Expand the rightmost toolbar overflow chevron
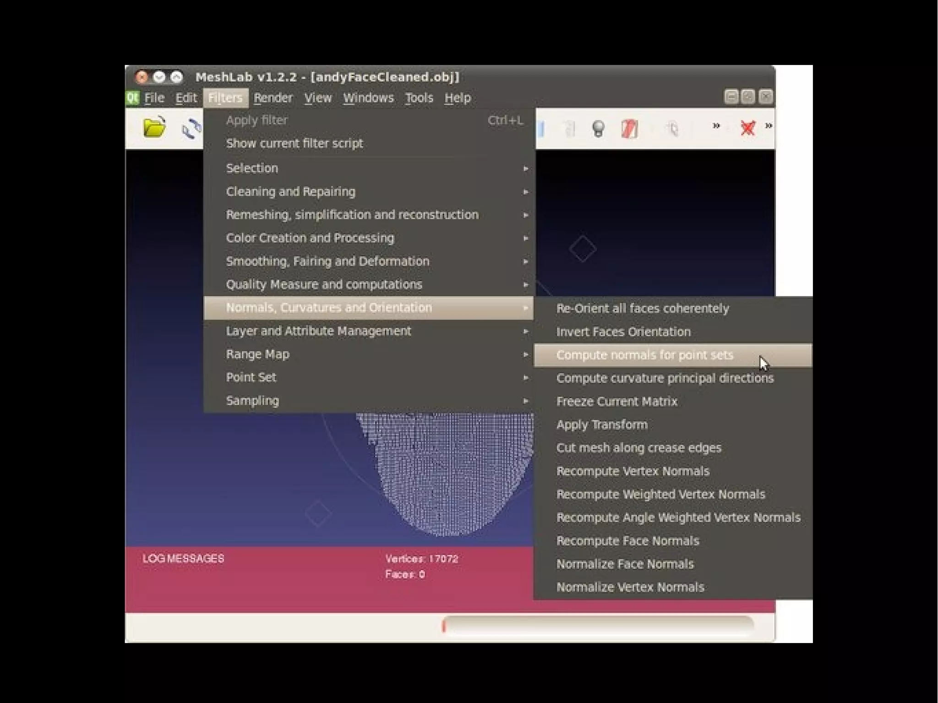The image size is (938, 703). [769, 126]
